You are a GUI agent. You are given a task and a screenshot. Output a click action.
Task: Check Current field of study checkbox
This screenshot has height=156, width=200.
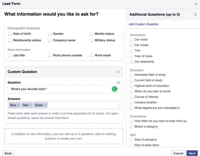pyautogui.click(x=131, y=80)
